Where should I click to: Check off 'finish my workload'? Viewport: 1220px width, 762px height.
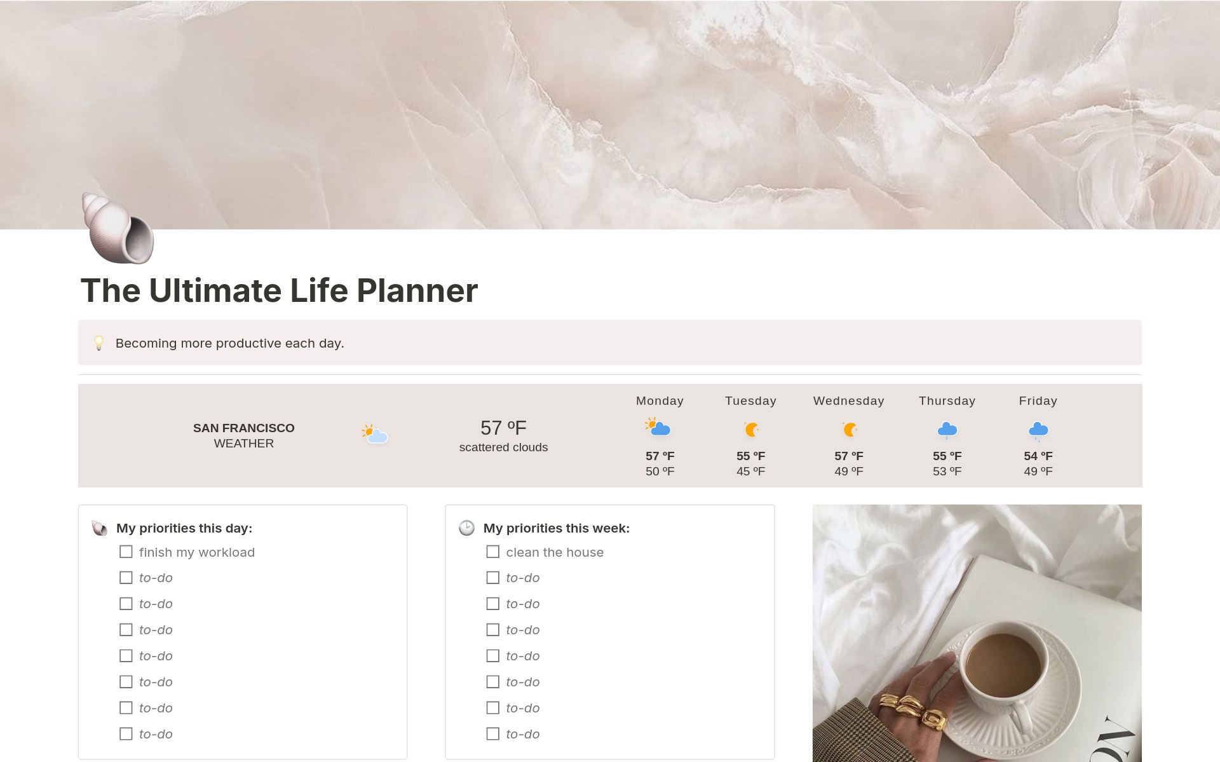tap(126, 552)
